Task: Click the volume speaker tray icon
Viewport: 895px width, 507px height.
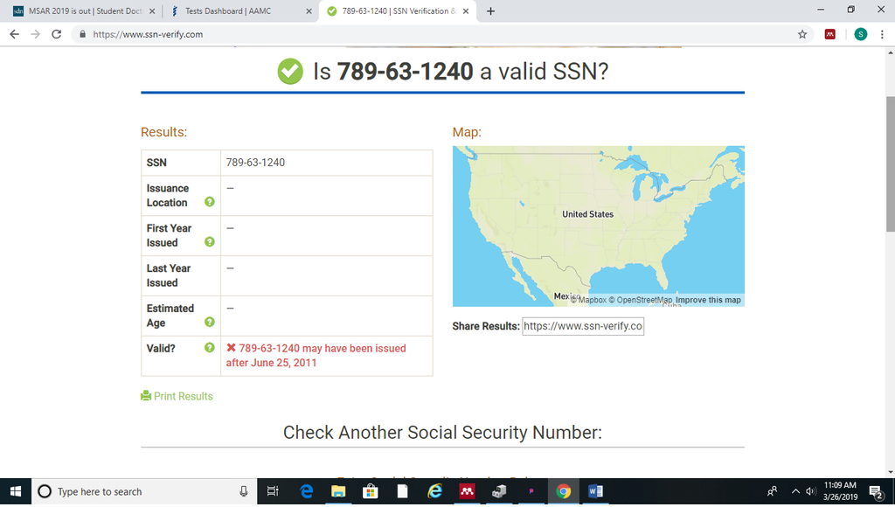Action: pos(811,491)
